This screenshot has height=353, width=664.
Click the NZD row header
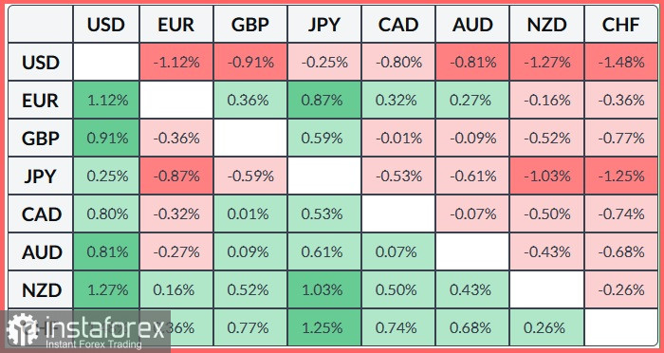coord(40,290)
